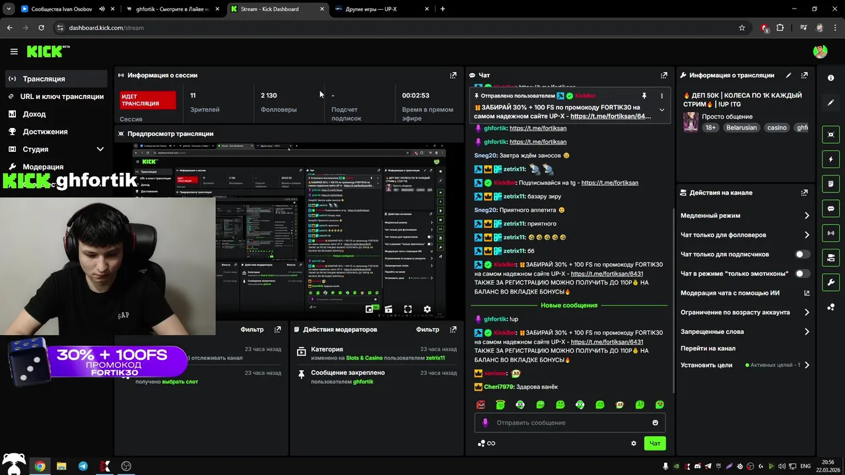The width and height of the screenshot is (845, 475).
Task: Enable Чат только для подписчиков toggle
Action: tap(802, 254)
